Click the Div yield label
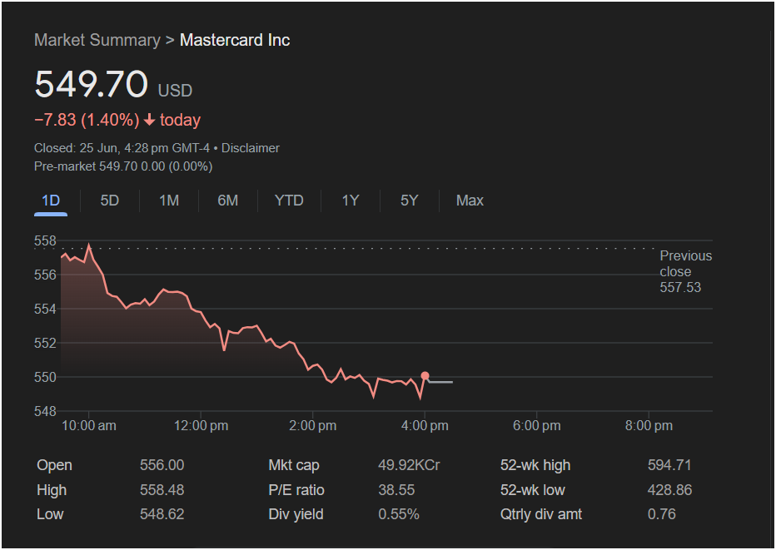 coord(296,514)
